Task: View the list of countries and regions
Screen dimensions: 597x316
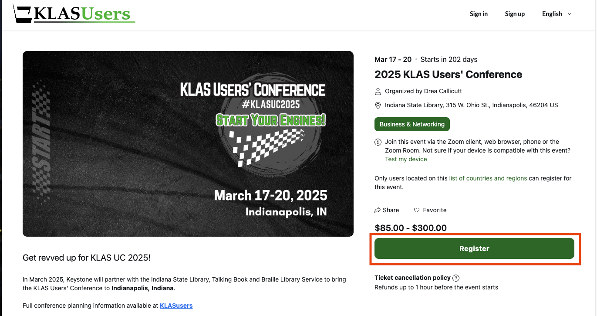Action: point(488,178)
